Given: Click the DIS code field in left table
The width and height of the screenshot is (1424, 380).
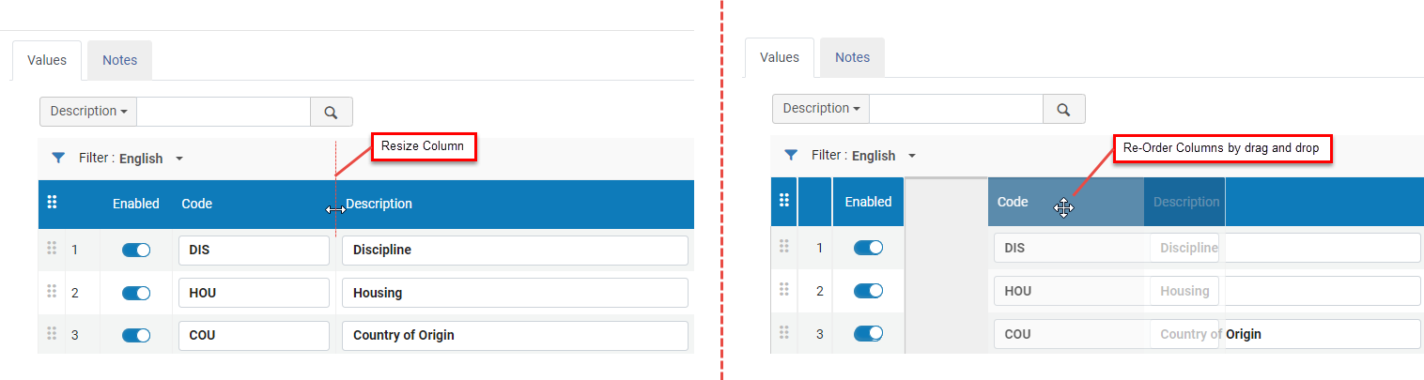Looking at the screenshot, I should (x=254, y=251).
